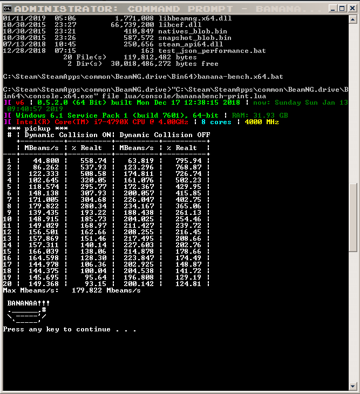Click the 193.22 value in row 9
This screenshot has height=394, width=360.
93,213
